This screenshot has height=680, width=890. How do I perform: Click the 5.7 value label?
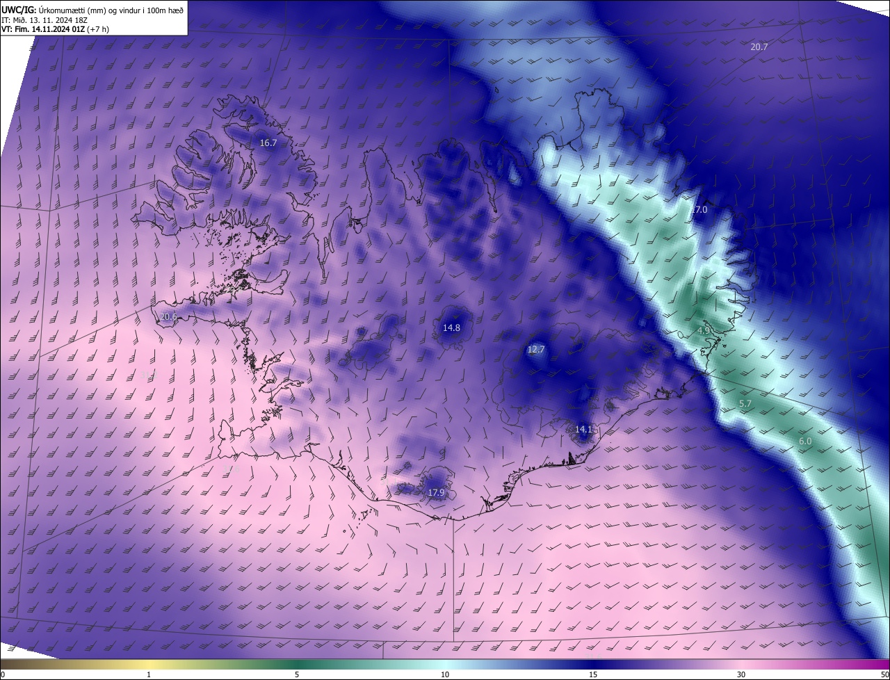[745, 404]
